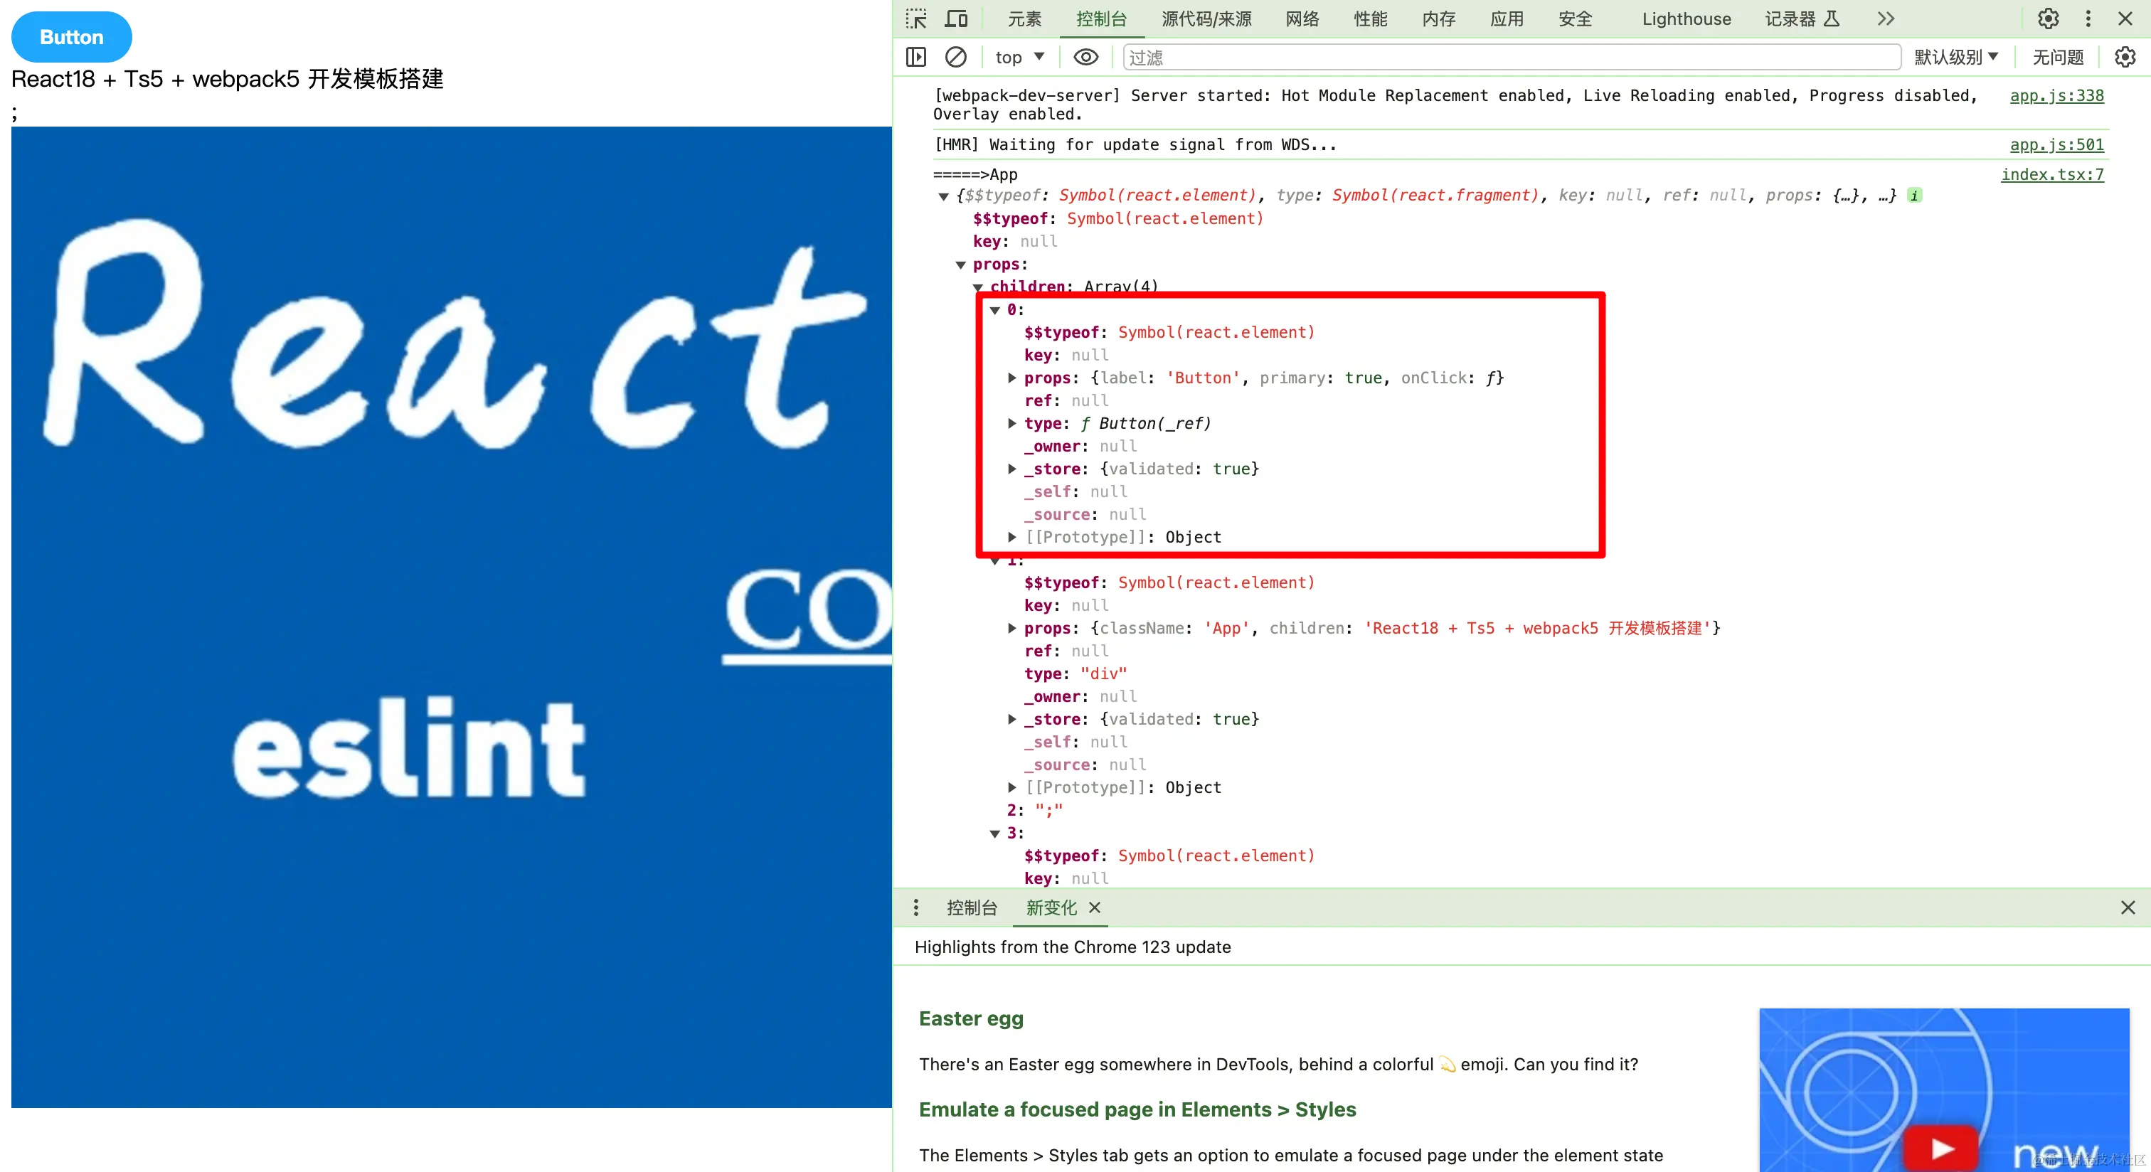Click the clear console icon
2151x1172 pixels.
click(x=956, y=57)
